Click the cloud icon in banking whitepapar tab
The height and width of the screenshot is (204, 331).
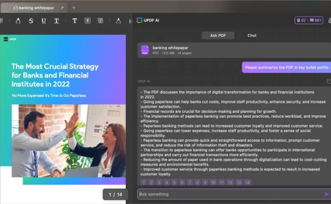[x=15, y=8]
